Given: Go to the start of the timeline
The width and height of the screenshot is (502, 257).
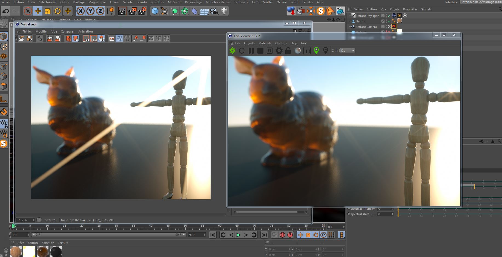Looking at the screenshot, I should [x=213, y=235].
